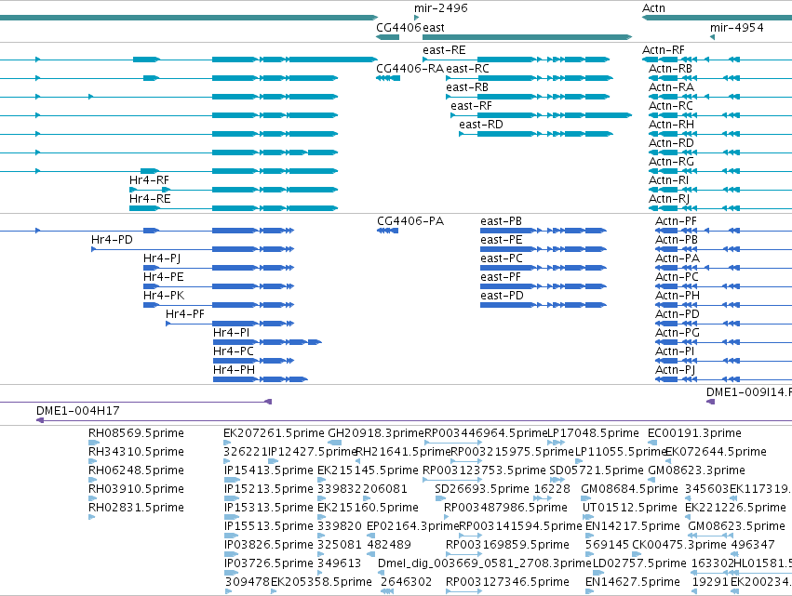Select EST label LD02757.5prime
Screen dimensions: 792x596
[639, 563]
